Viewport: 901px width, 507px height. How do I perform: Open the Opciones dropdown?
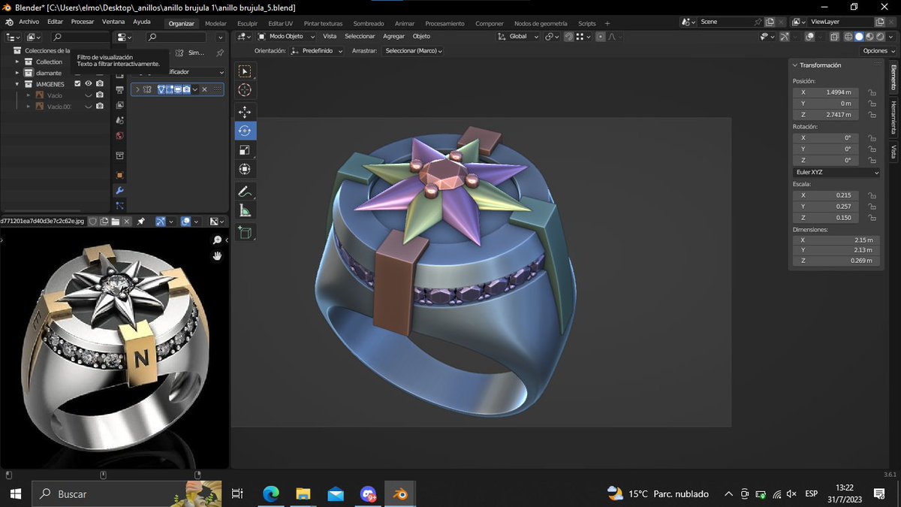(878, 51)
